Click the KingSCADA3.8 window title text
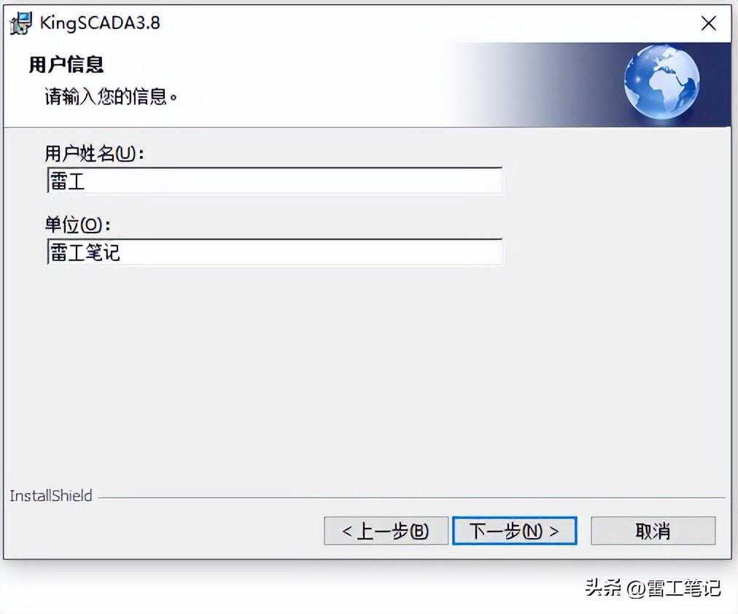 pyautogui.click(x=100, y=23)
